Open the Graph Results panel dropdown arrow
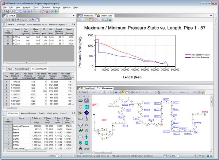Viewport: 219px width, 160px height. pos(211,16)
